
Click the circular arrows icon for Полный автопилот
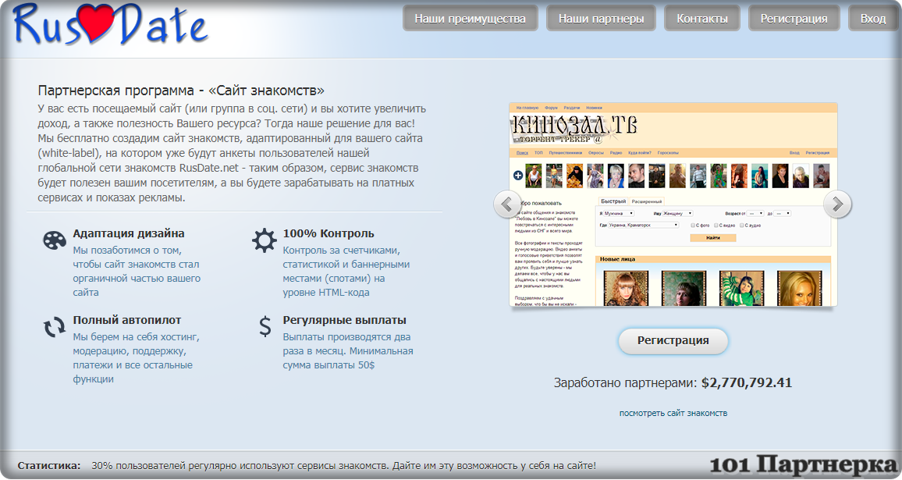tap(55, 328)
